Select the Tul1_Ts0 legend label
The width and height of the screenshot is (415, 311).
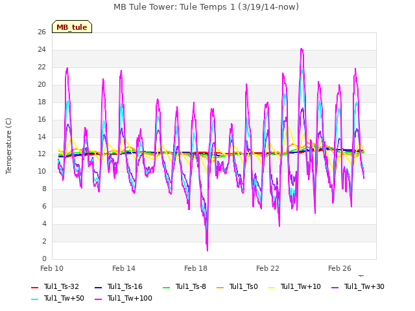coord(244,286)
